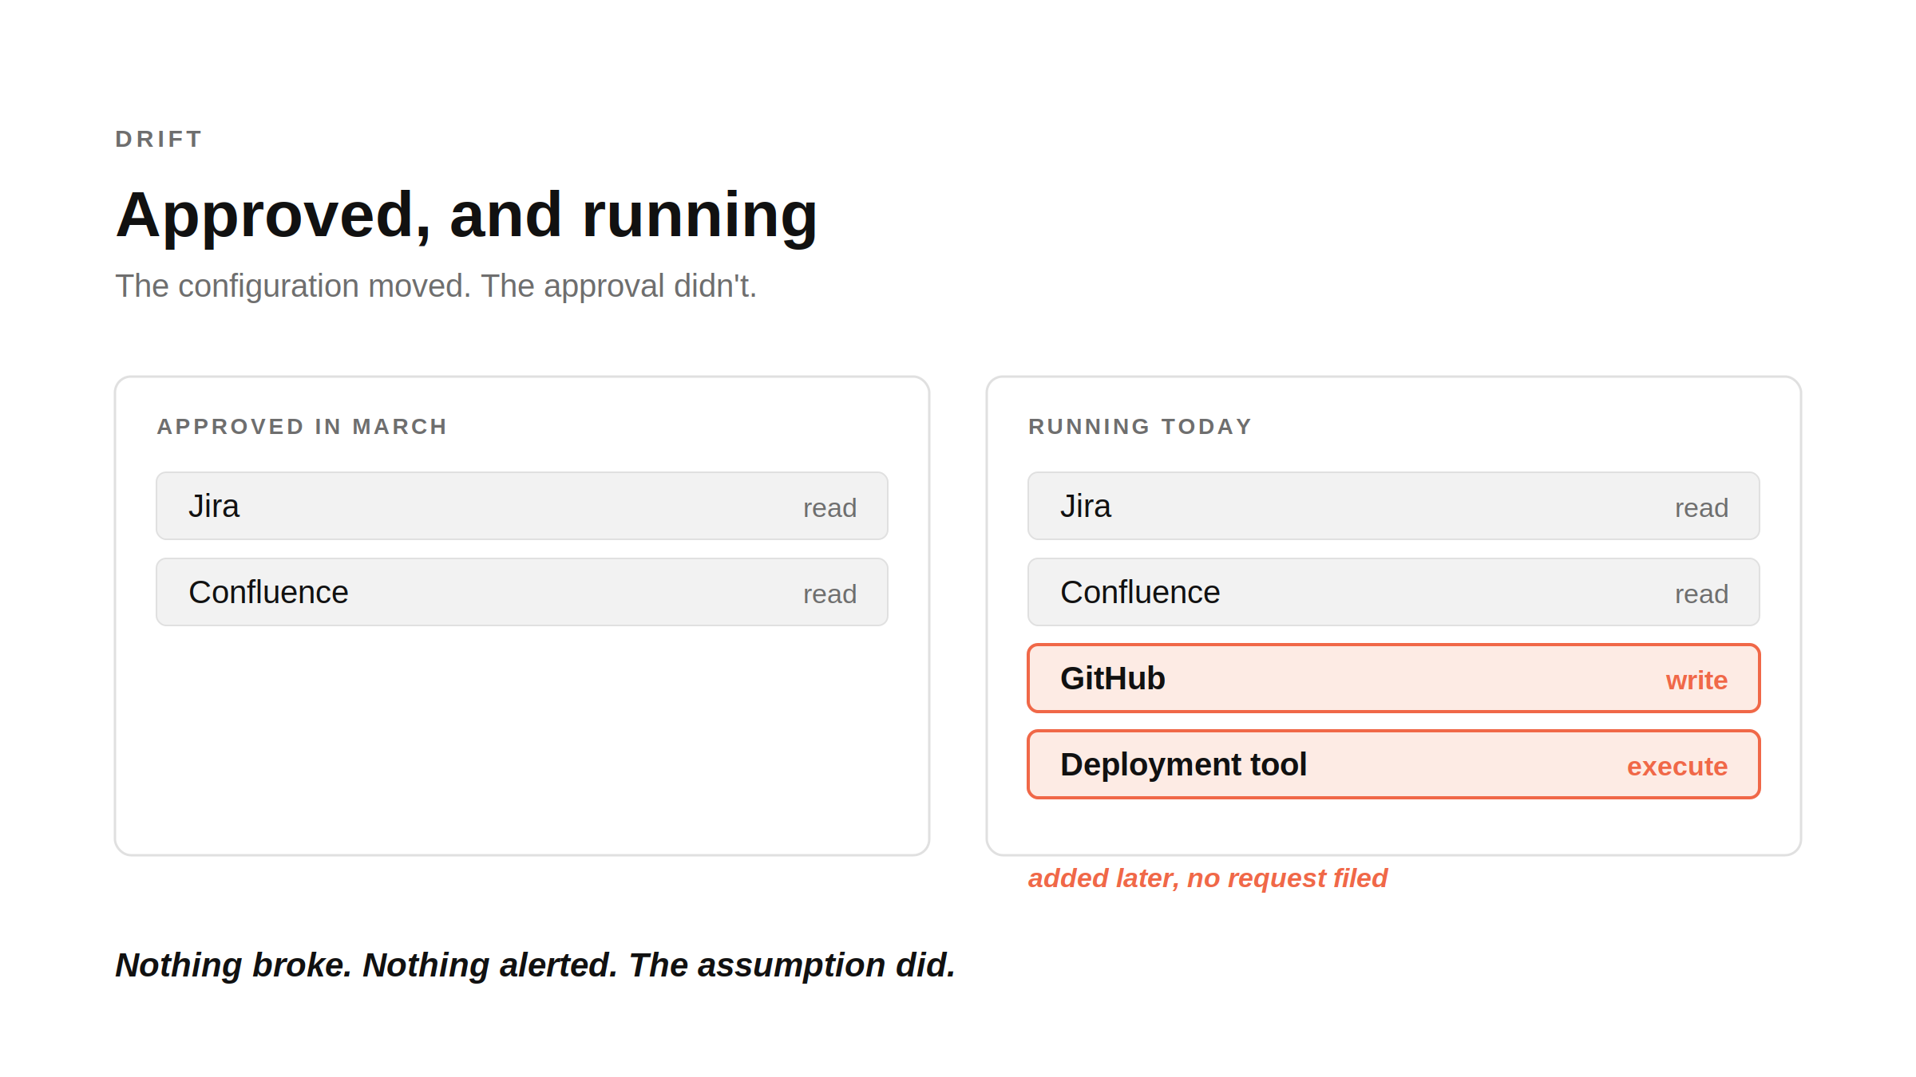Select the Confluence row under Approved in March
Image resolution: width=1916 pixels, height=1077 pixels.
click(522, 592)
